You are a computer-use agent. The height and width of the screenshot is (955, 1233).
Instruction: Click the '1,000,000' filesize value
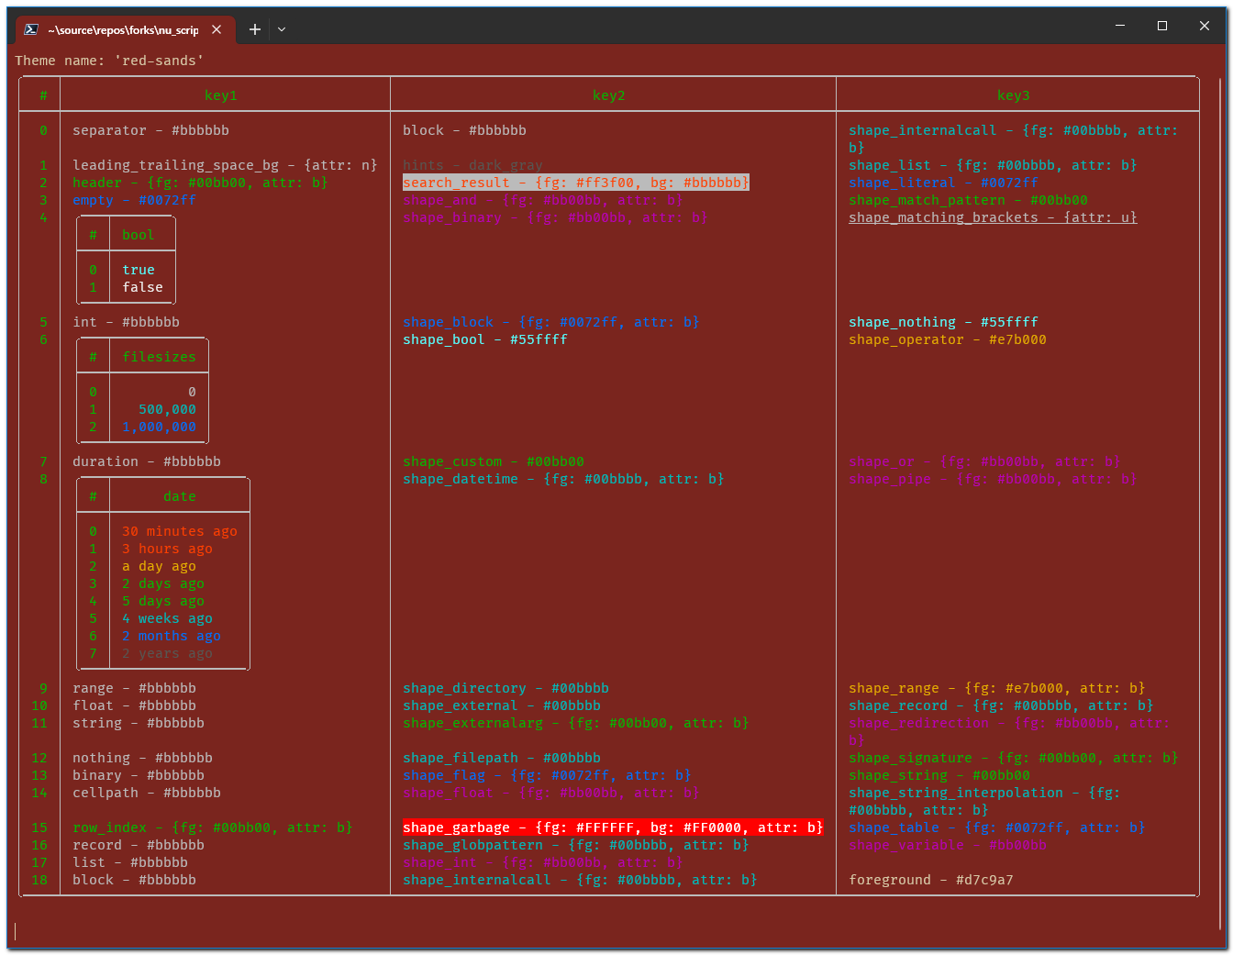(x=159, y=427)
